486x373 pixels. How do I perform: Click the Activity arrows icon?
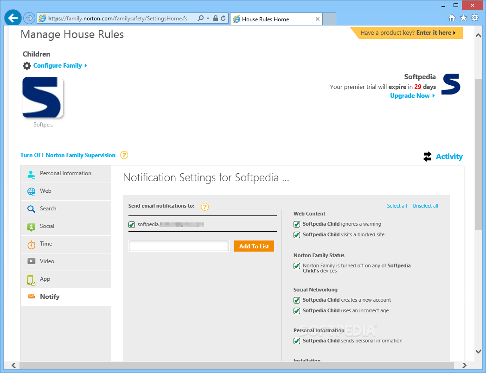(428, 157)
